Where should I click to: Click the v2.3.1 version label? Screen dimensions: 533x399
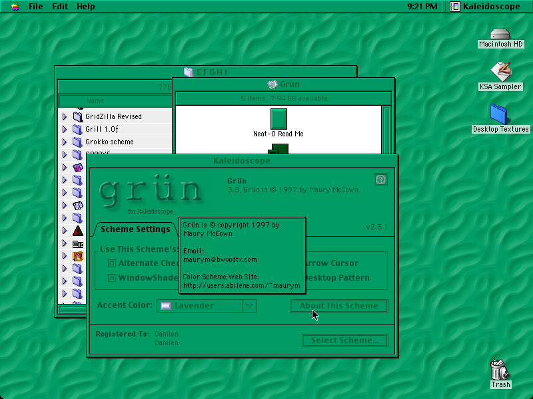click(376, 227)
